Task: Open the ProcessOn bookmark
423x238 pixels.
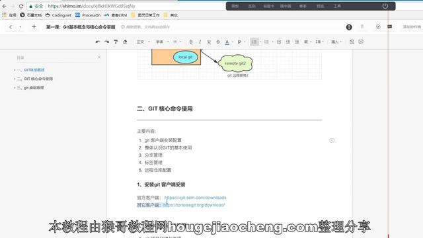Action: pos(88,15)
